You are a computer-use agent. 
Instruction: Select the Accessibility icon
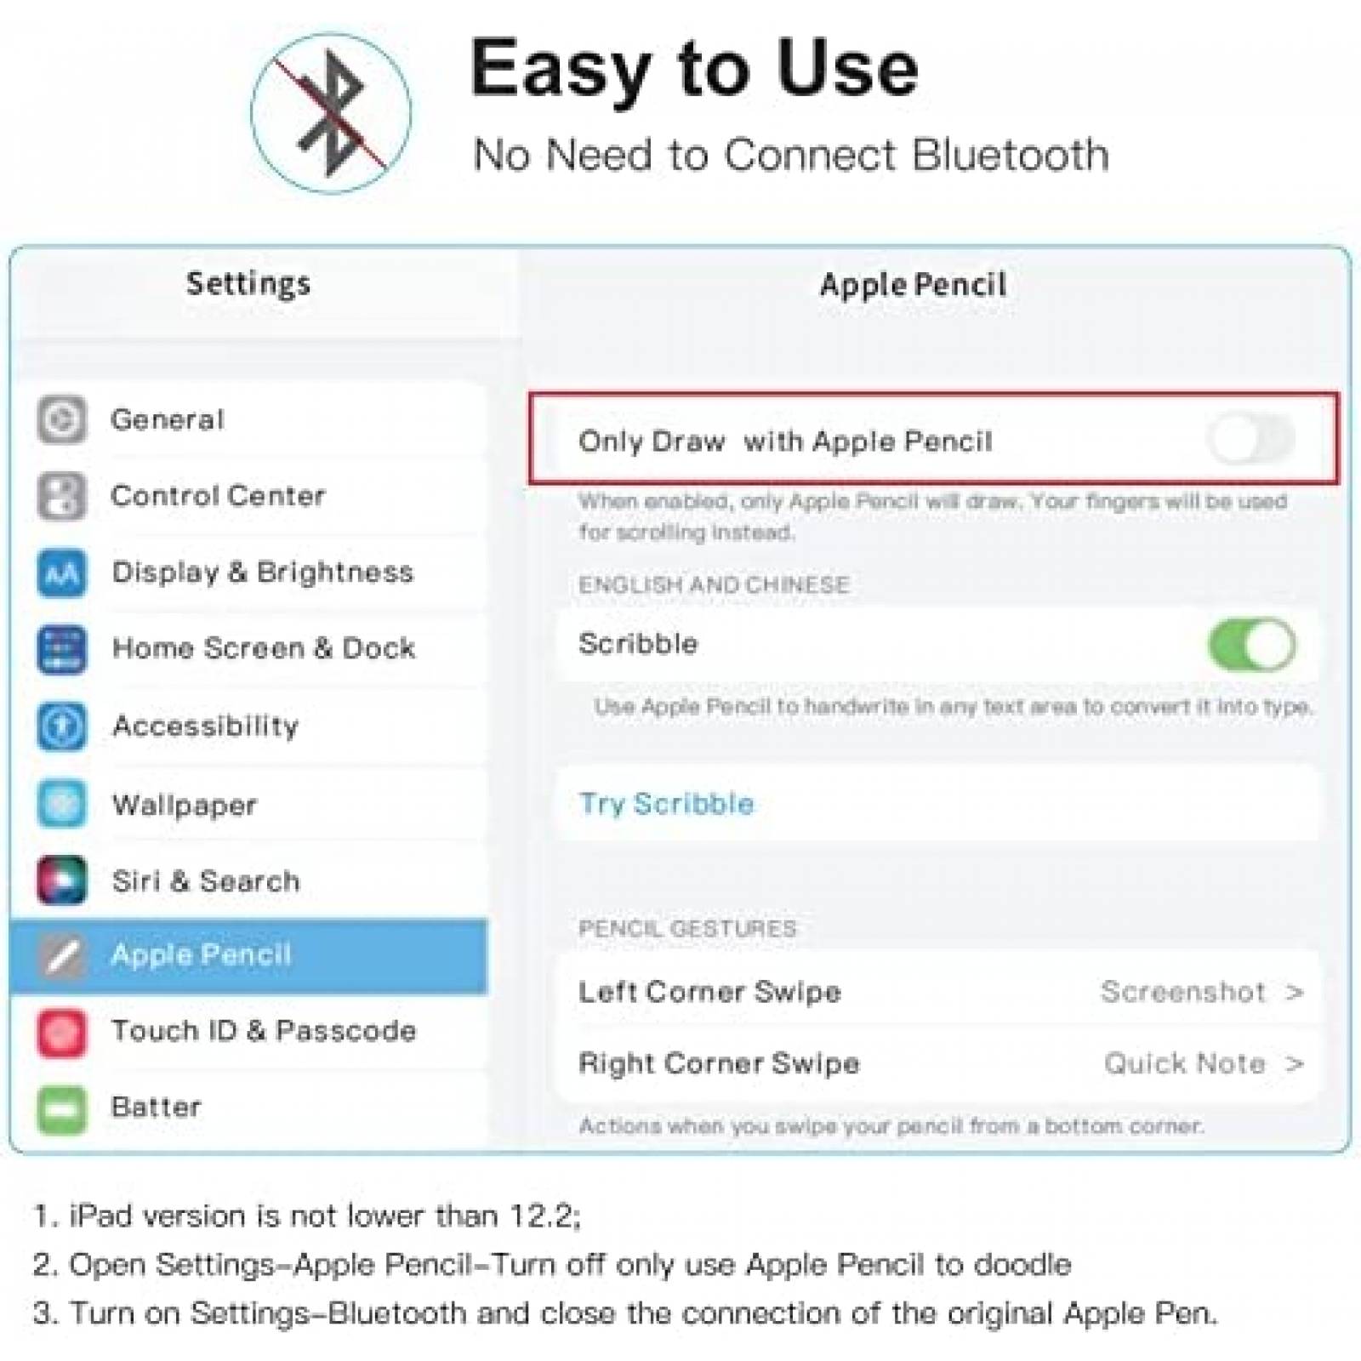pos(61,726)
